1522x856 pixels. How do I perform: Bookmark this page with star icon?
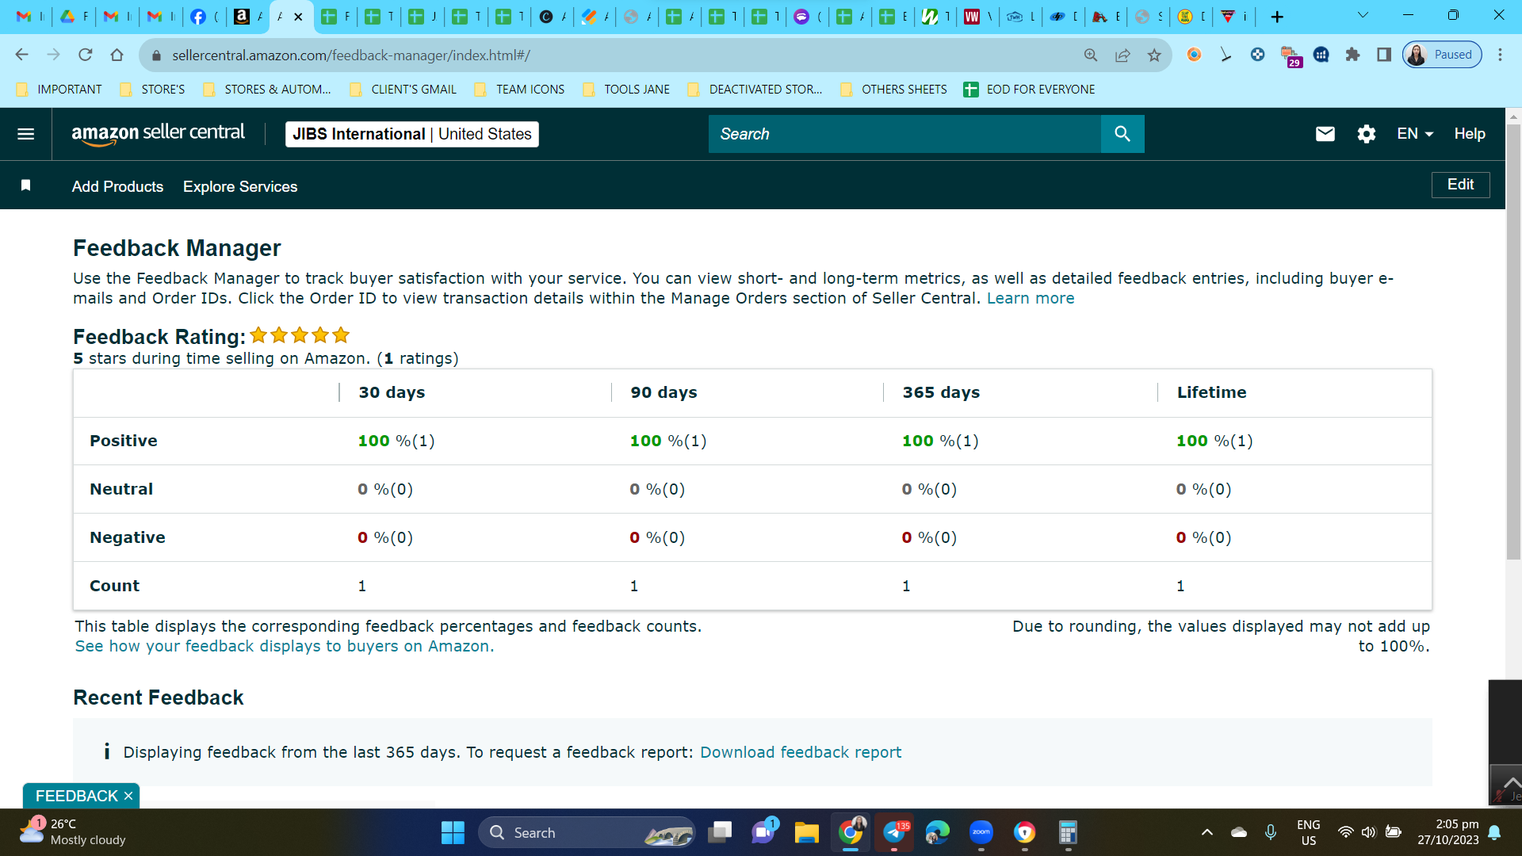(x=1154, y=55)
